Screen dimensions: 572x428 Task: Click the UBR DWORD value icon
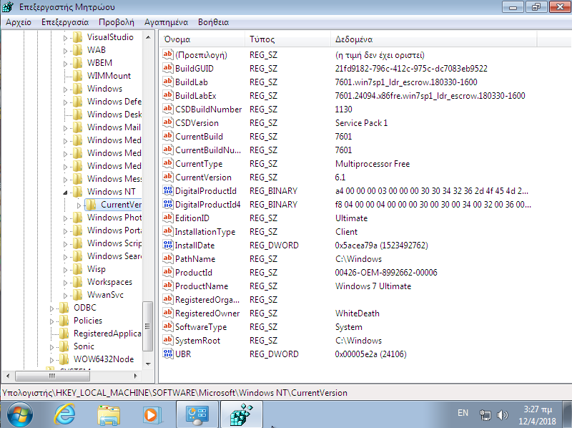168,354
